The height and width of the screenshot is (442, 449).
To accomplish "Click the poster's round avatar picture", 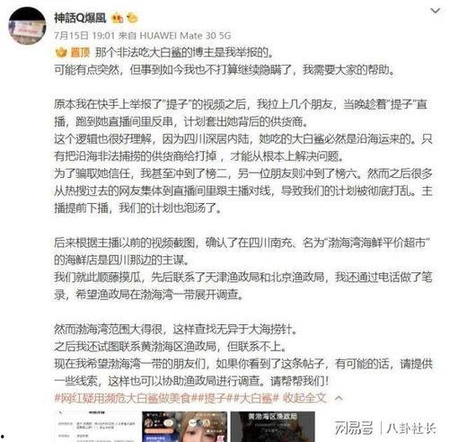I will (x=27, y=26).
